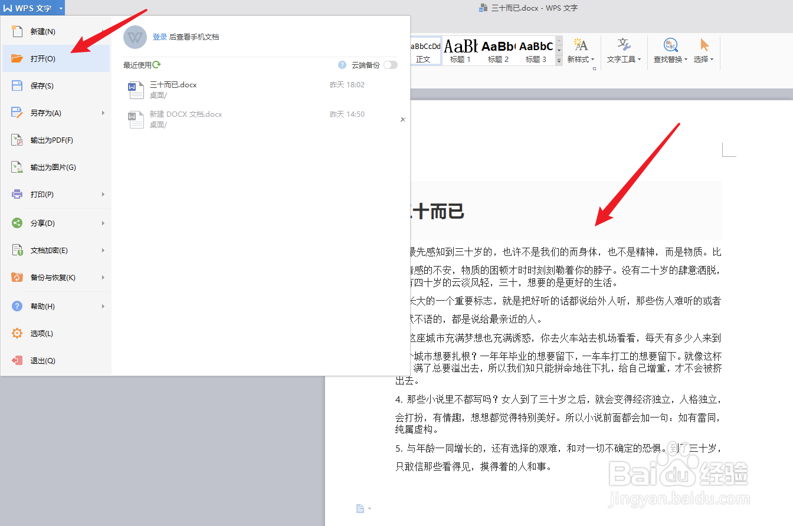
Task: Click the page view icon in status bar
Action: point(360,508)
